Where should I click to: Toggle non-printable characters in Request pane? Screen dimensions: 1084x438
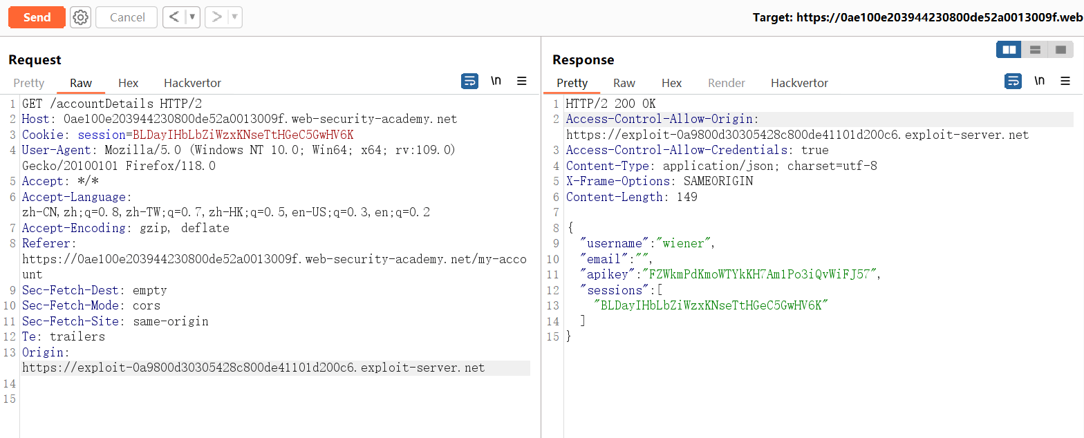click(496, 82)
